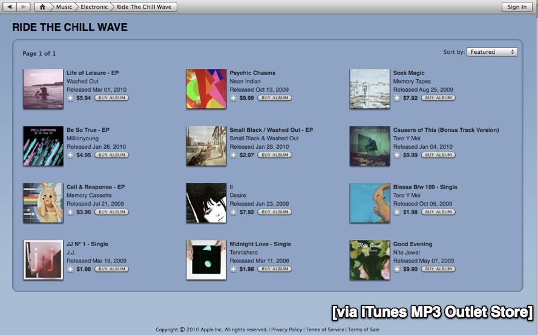Click plus icon beside Life of Leisure price
Viewport: 538px width, 335px height.
tap(70, 98)
